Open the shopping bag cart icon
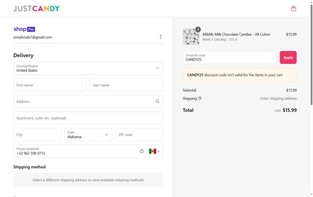 [293, 9]
